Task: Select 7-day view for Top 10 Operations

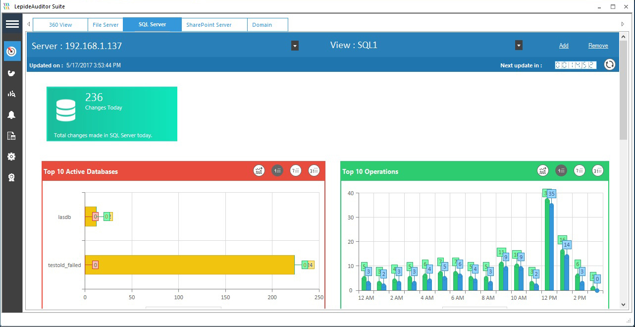Action: [x=580, y=171]
